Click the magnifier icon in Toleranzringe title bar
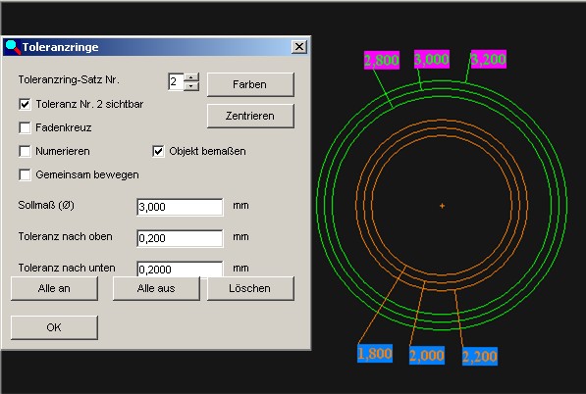Viewport: 586px width, 394px height. [13, 47]
